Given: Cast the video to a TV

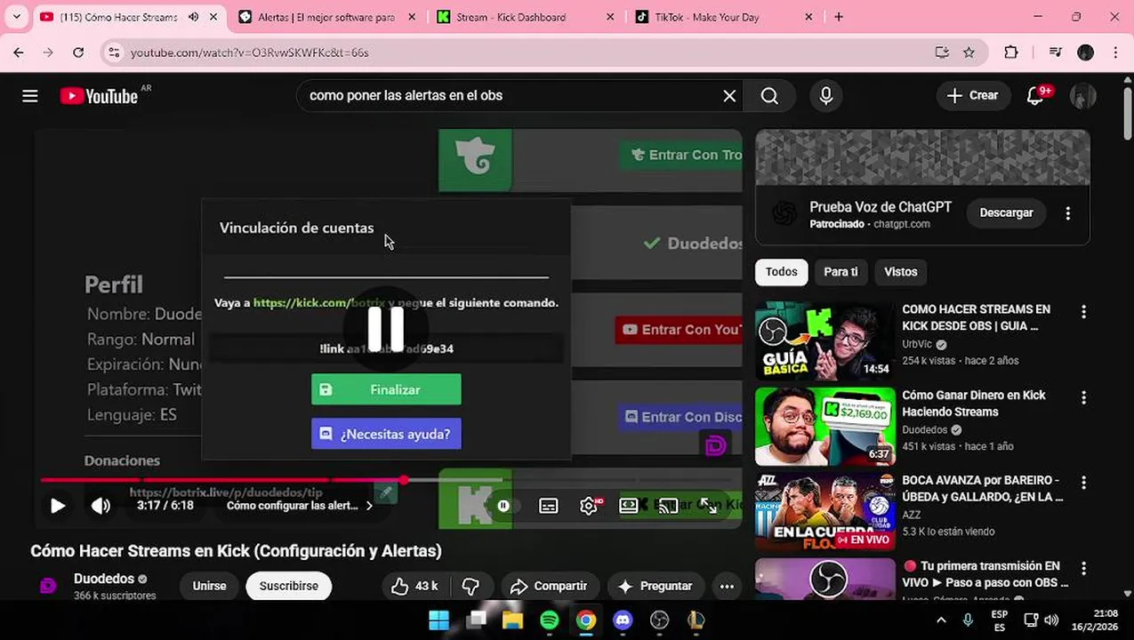Looking at the screenshot, I should [669, 506].
